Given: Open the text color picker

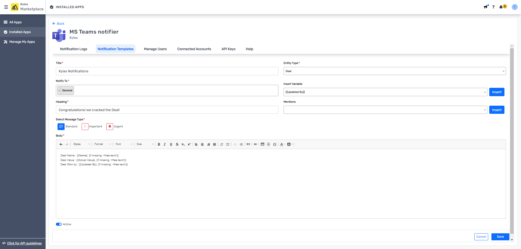Looking at the screenshot, I should (x=282, y=144).
